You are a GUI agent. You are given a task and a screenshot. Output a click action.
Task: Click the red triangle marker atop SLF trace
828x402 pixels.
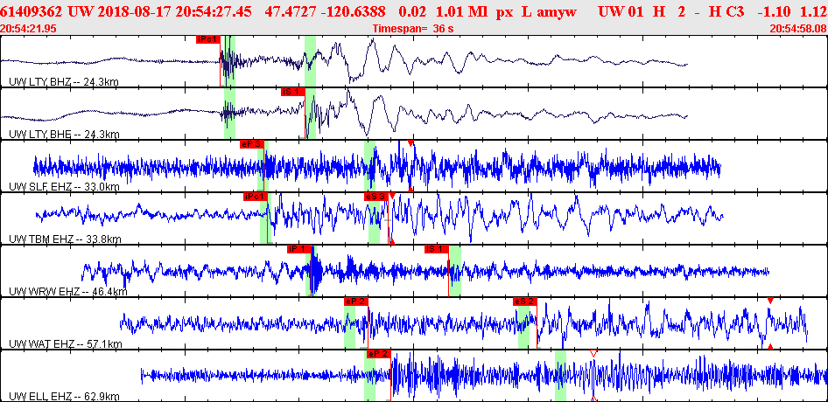pyautogui.click(x=410, y=143)
